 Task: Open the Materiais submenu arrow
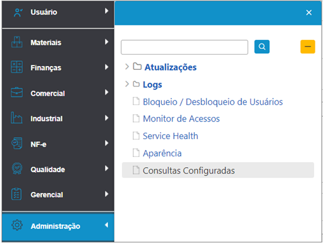click(x=107, y=42)
